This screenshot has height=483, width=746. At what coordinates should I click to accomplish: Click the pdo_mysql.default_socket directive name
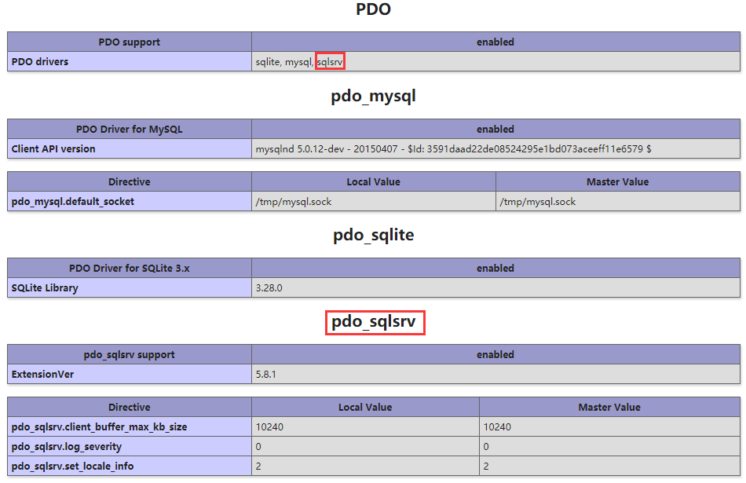(73, 201)
